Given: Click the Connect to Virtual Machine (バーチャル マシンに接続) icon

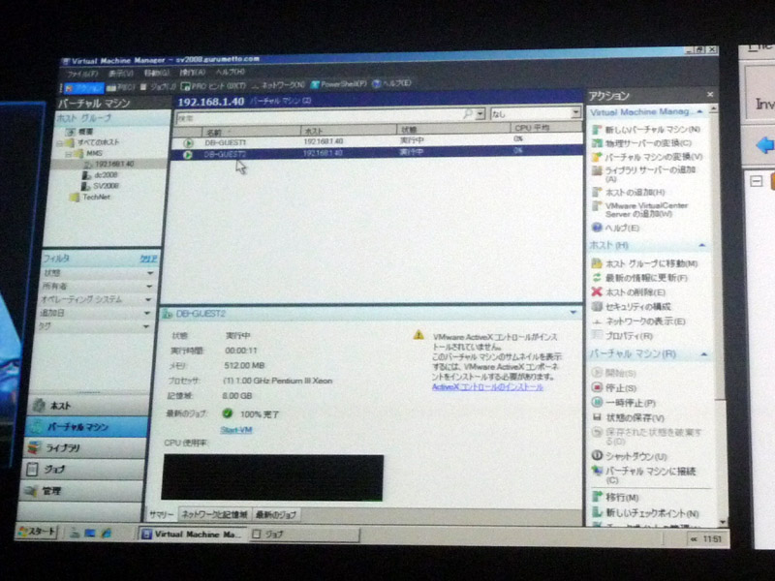Looking at the screenshot, I should (597, 471).
